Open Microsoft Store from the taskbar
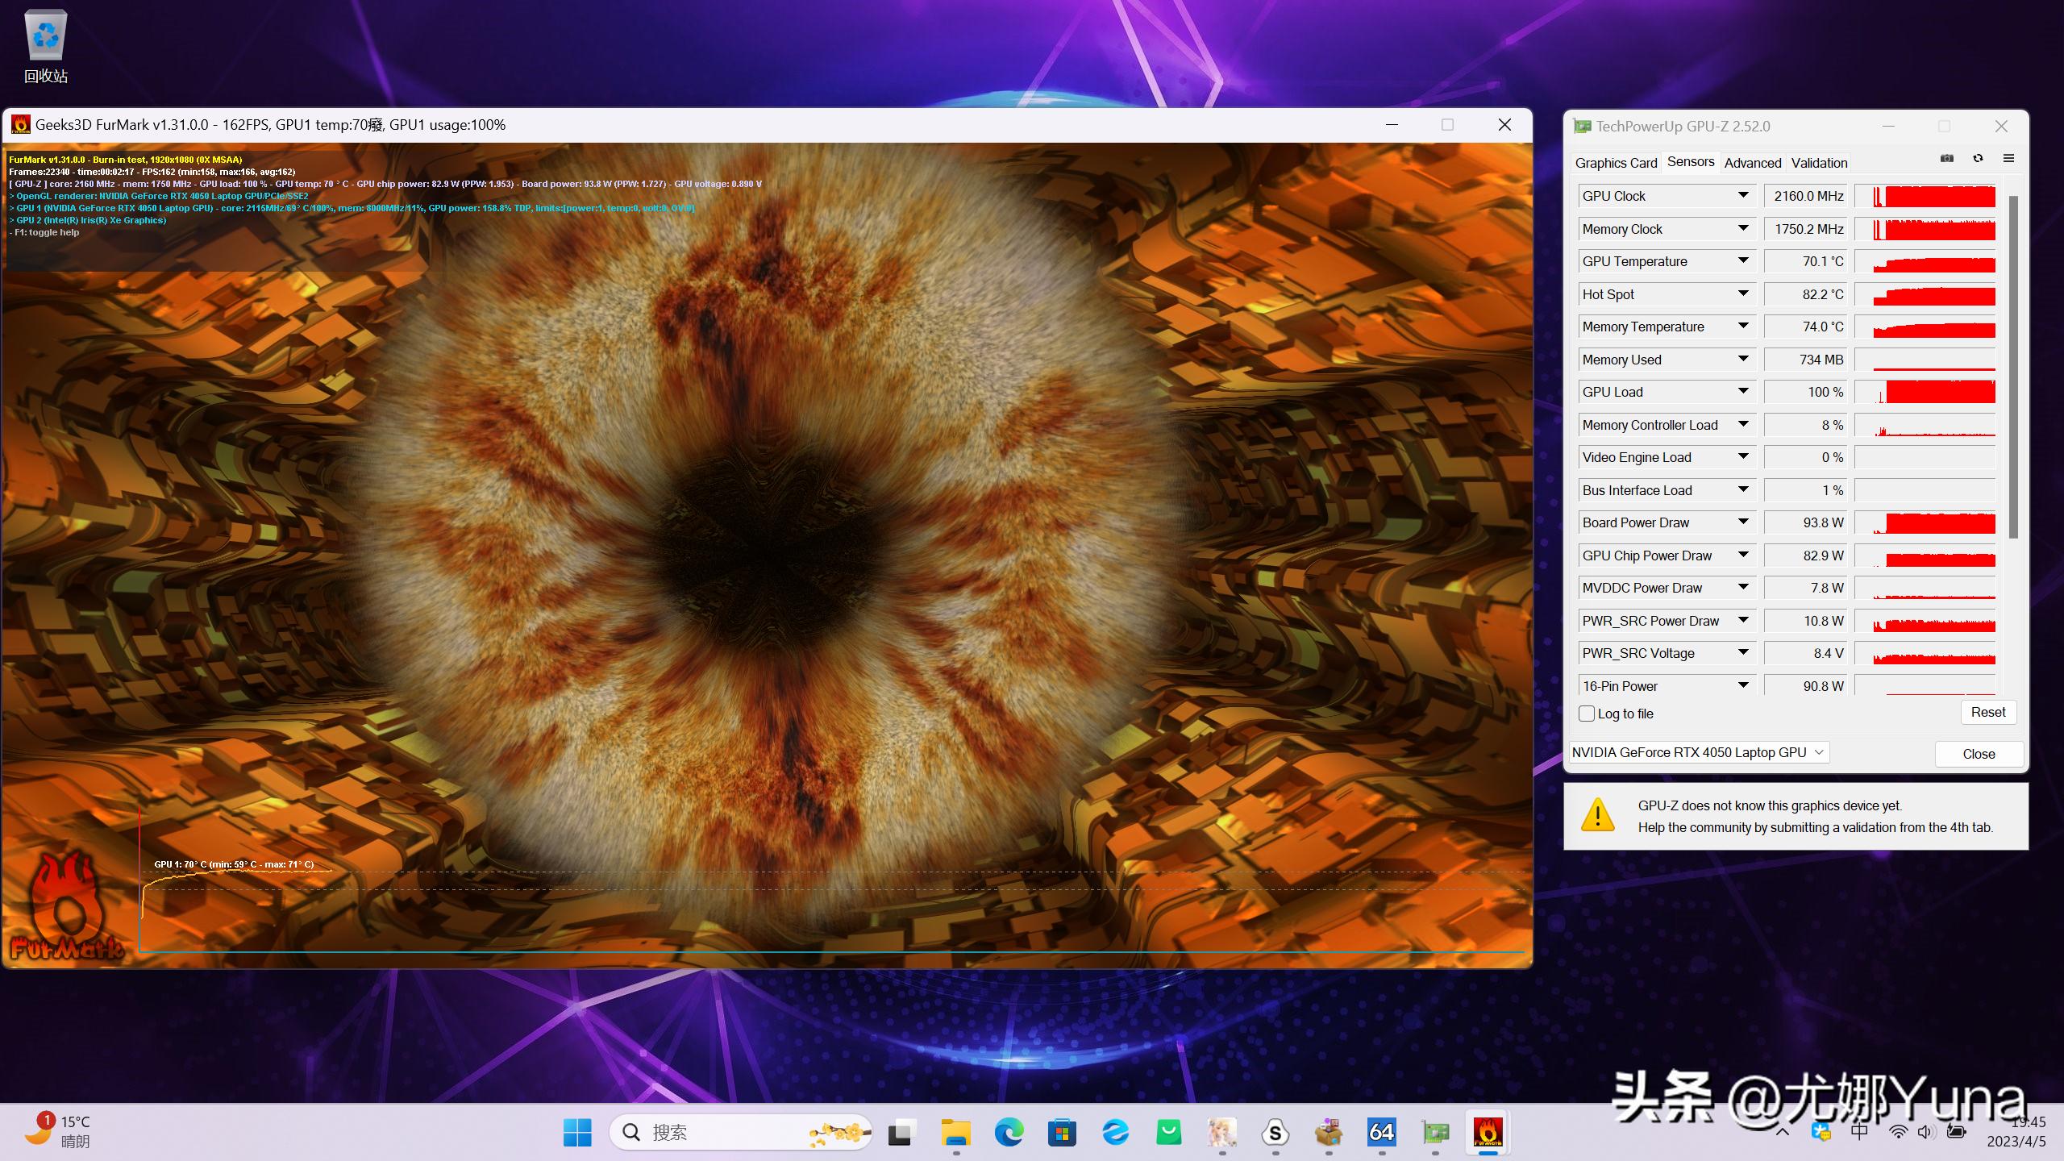This screenshot has height=1161, width=2064. pos(1062,1133)
